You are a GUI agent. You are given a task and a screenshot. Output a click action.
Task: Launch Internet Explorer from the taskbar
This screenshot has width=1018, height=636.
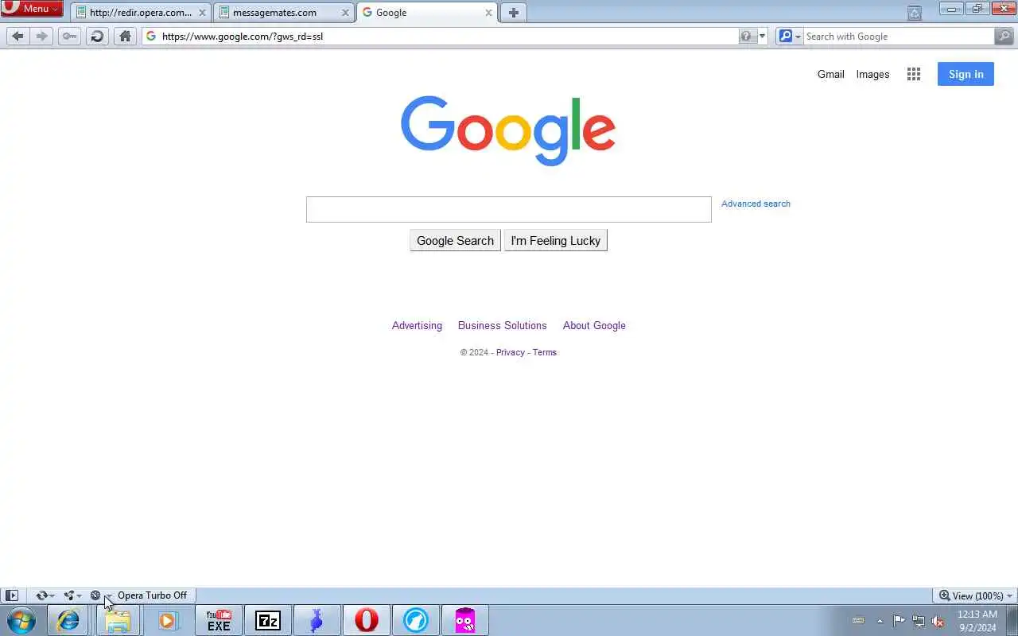(x=68, y=620)
